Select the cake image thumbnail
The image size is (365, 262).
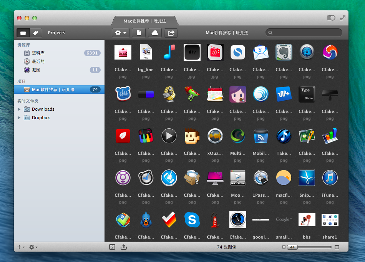coord(123,52)
